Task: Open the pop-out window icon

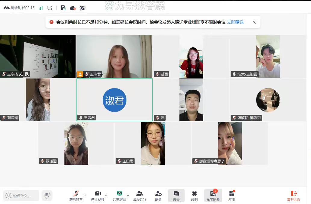Action: pos(50,8)
